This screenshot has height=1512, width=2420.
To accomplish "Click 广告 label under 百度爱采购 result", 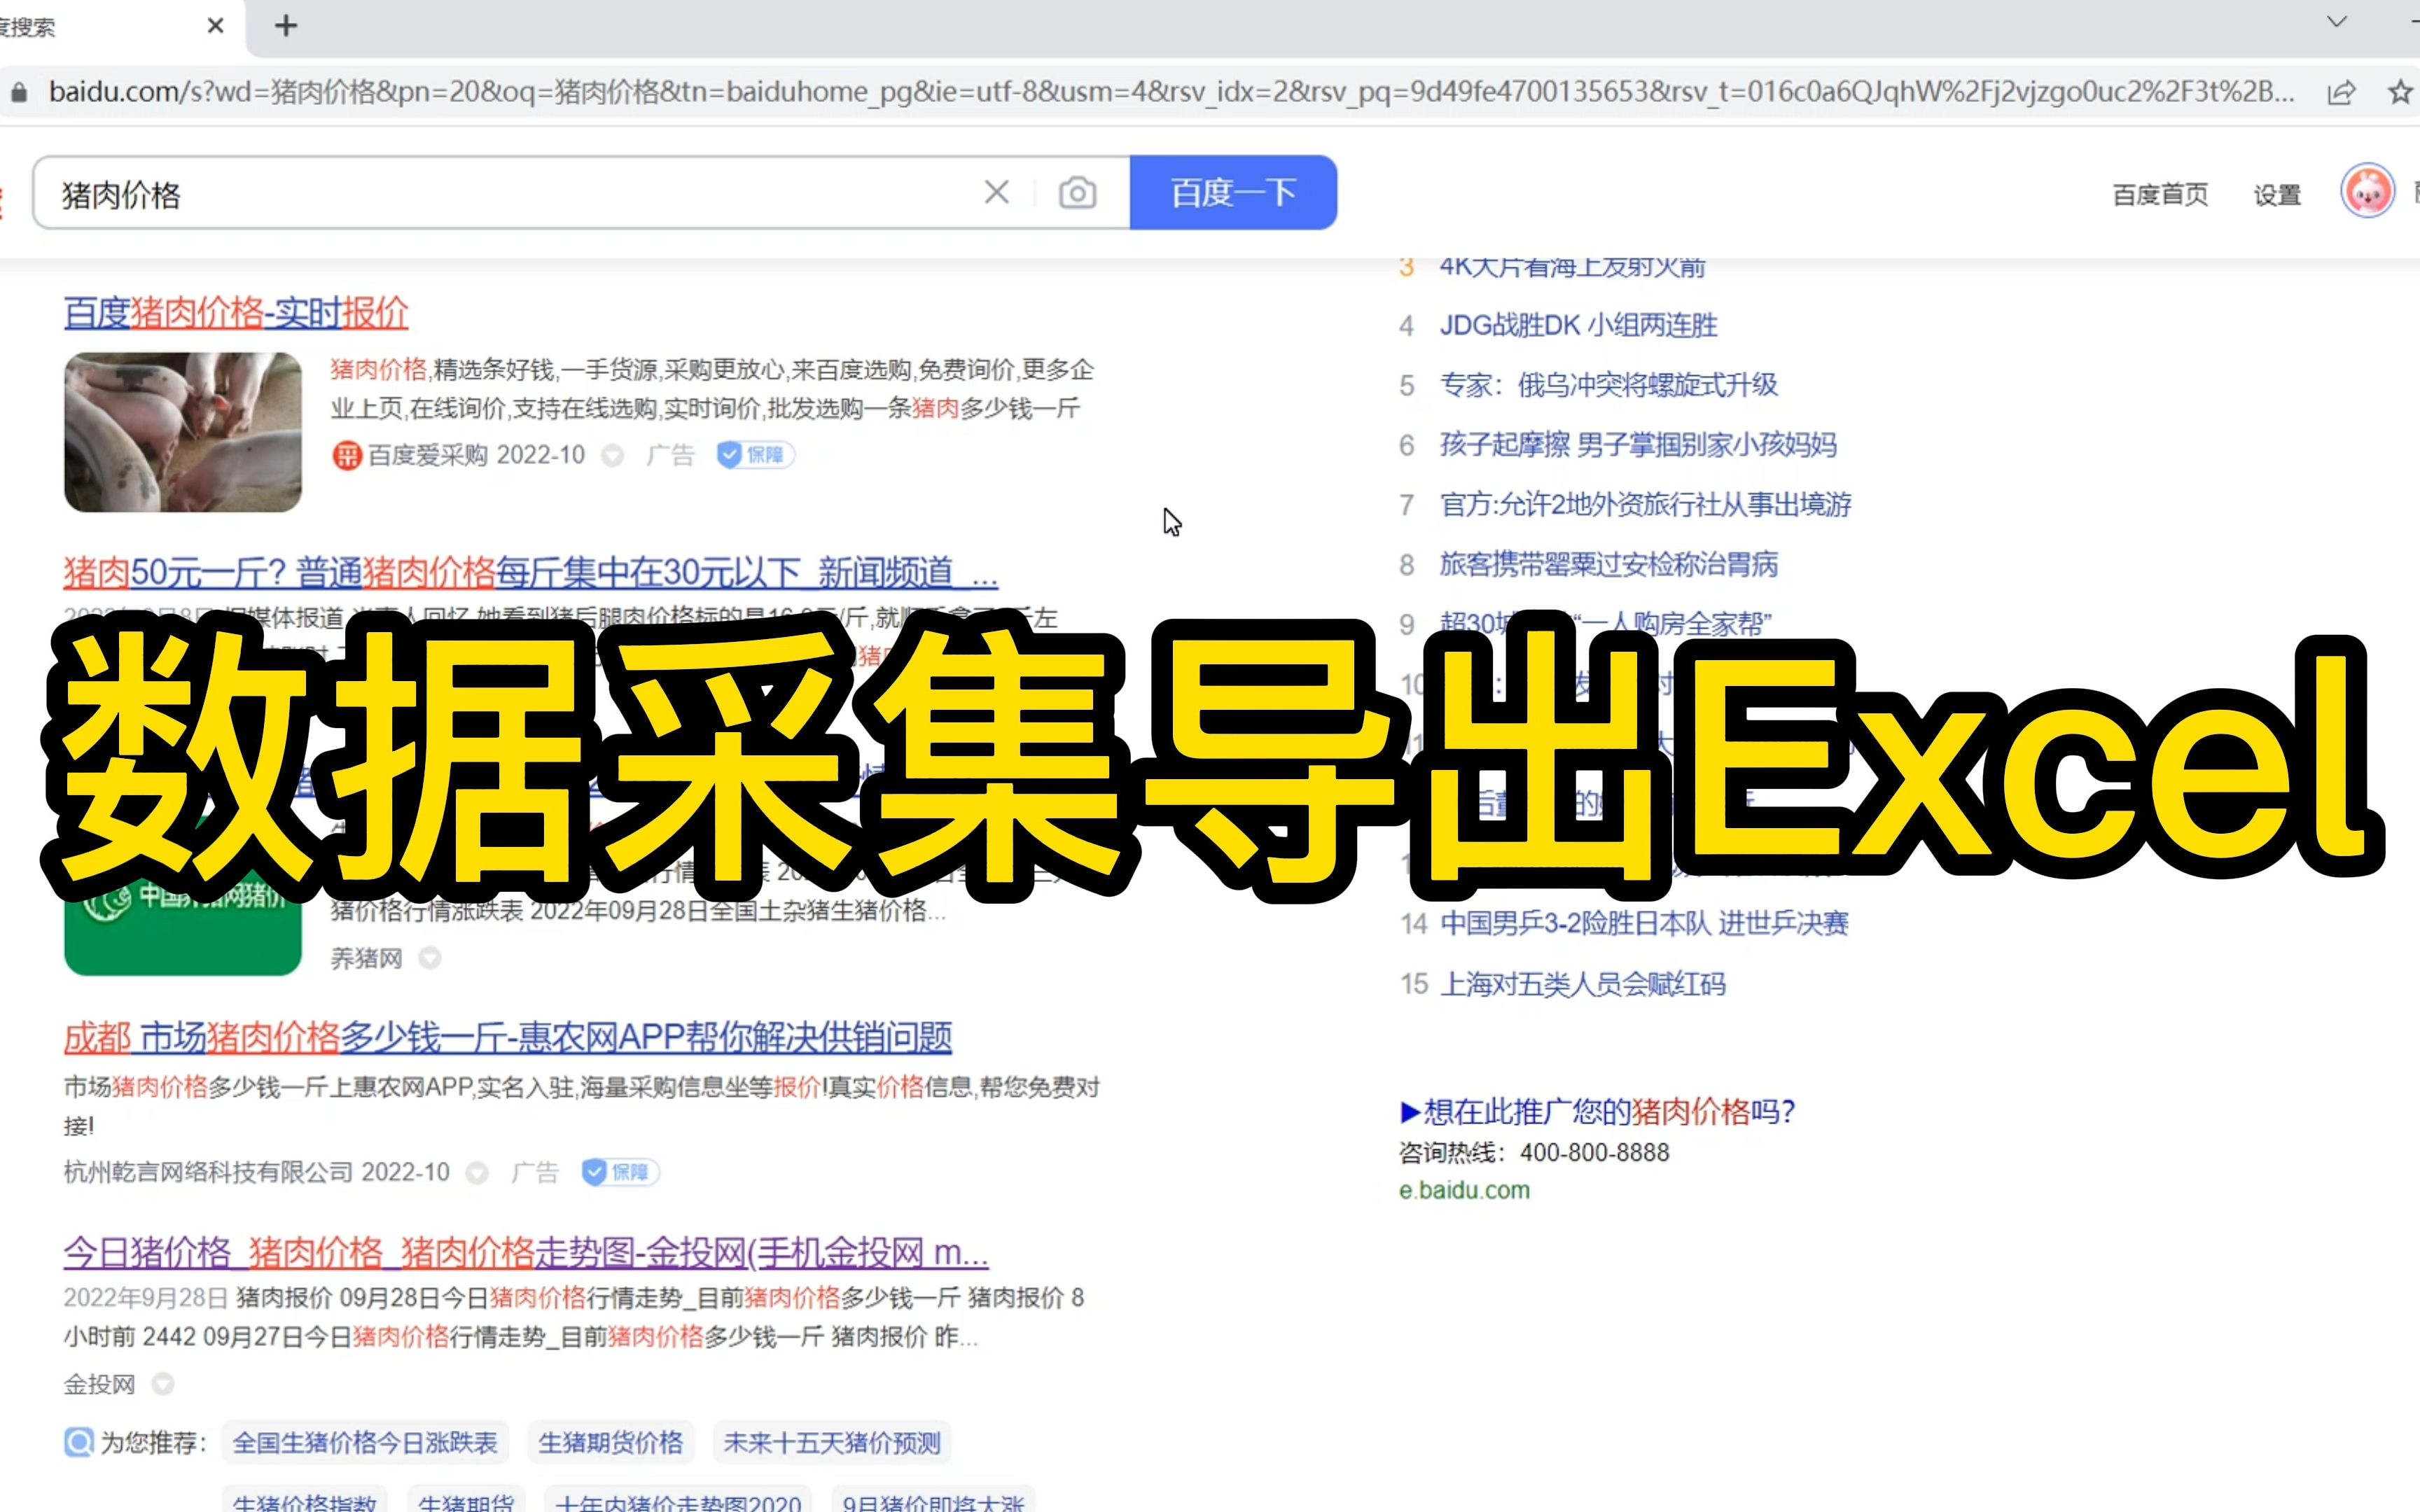I will tap(670, 456).
